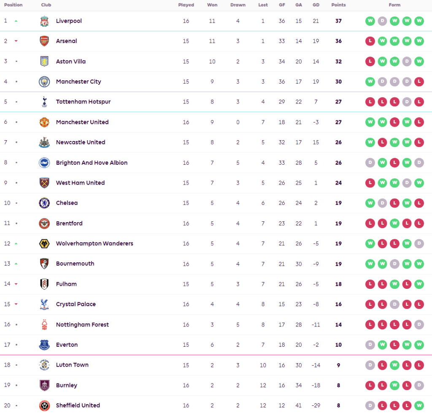Open the Manchester United club link
The width and height of the screenshot is (432, 413).
click(82, 122)
